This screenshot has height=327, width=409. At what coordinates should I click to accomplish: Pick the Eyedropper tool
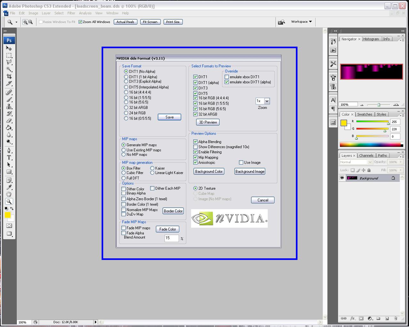coord(9,187)
